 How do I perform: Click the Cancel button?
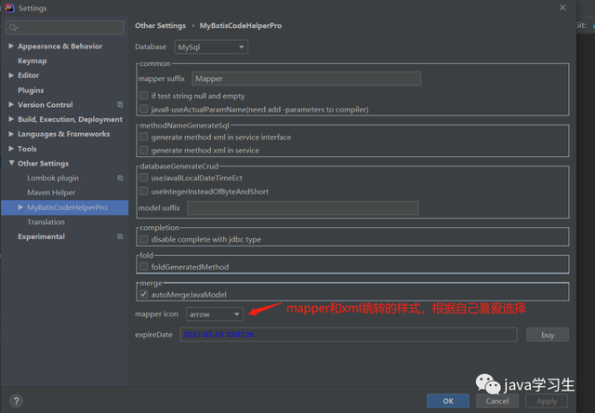pos(497,401)
